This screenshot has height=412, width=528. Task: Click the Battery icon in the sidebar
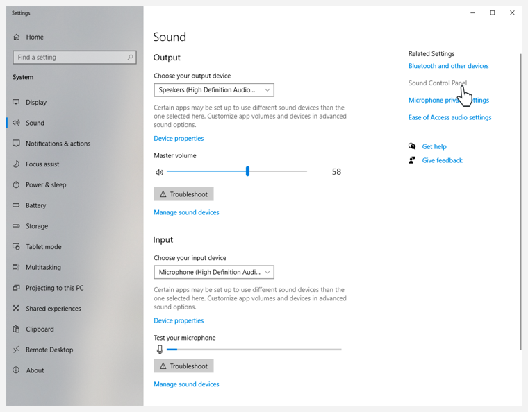point(16,205)
